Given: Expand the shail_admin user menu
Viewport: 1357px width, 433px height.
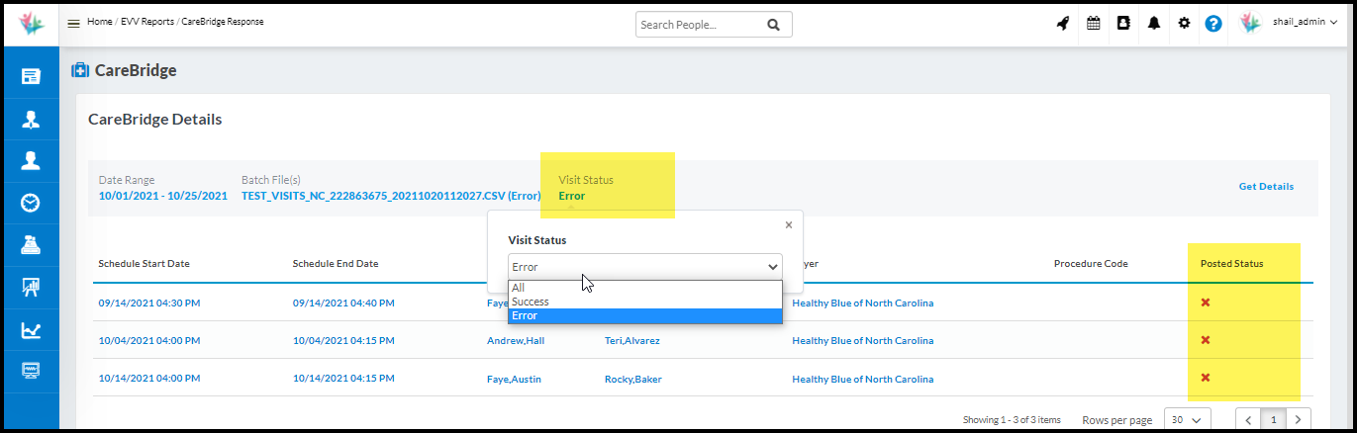Looking at the screenshot, I should pos(1306,23).
